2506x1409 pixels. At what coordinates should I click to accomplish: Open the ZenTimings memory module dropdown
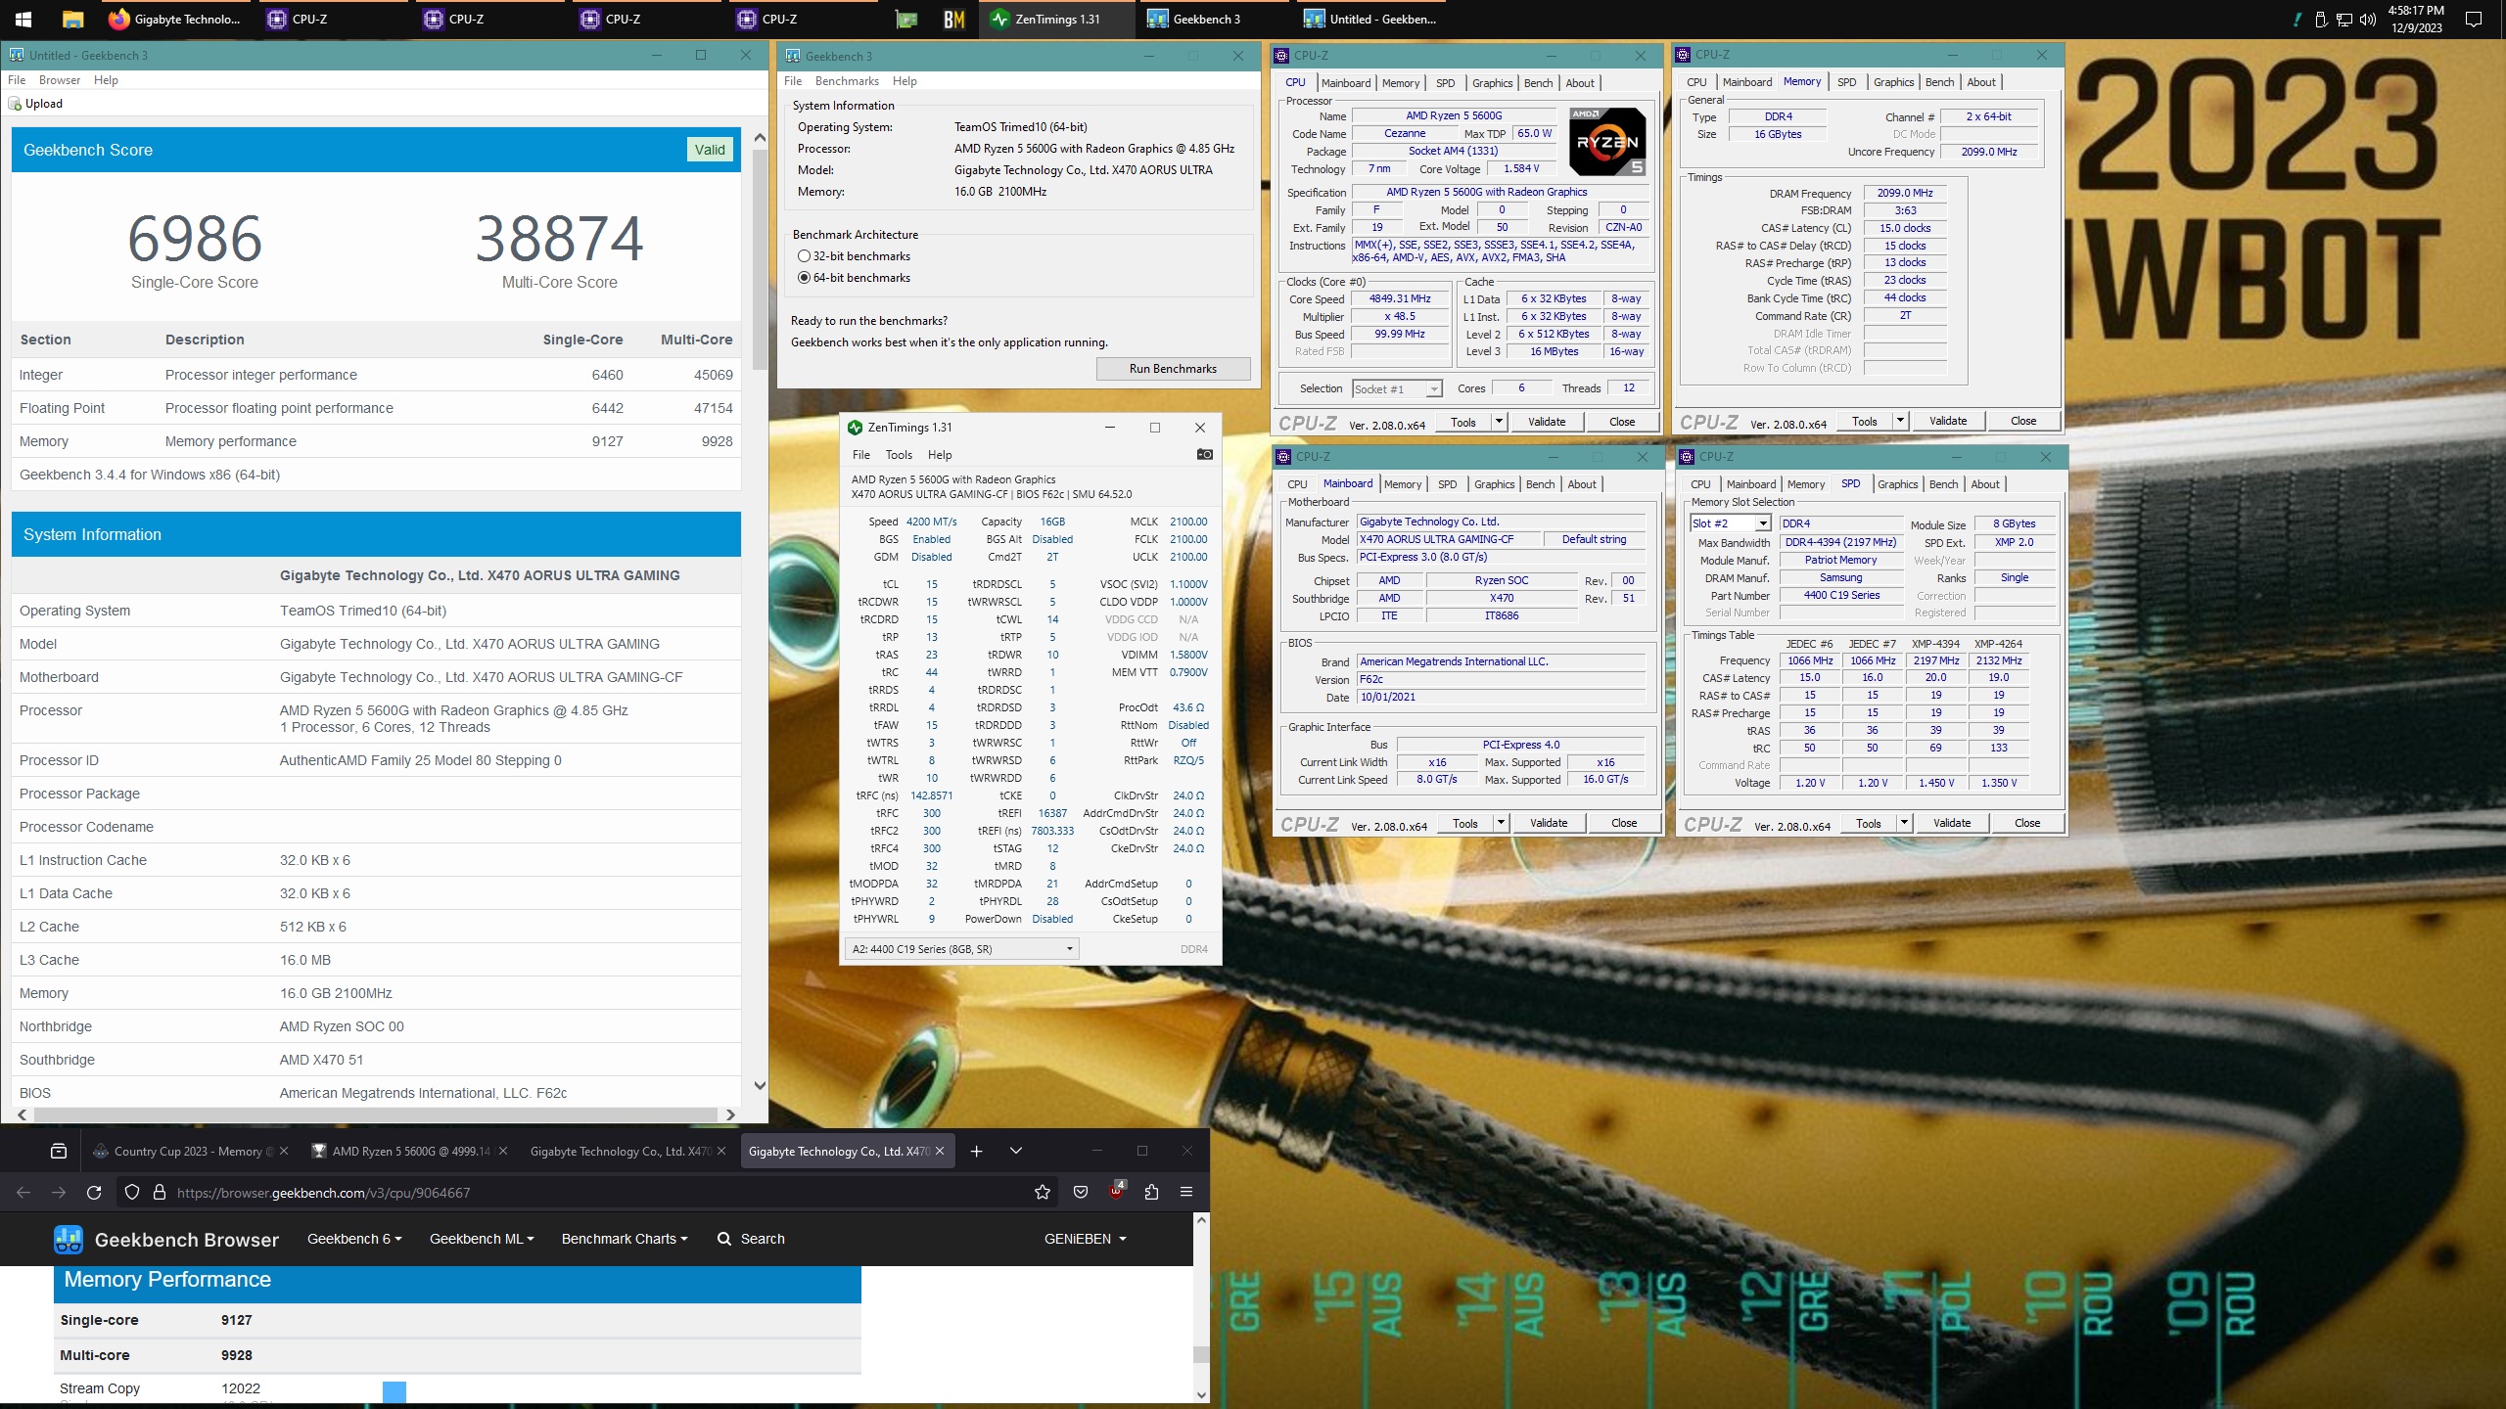(961, 949)
